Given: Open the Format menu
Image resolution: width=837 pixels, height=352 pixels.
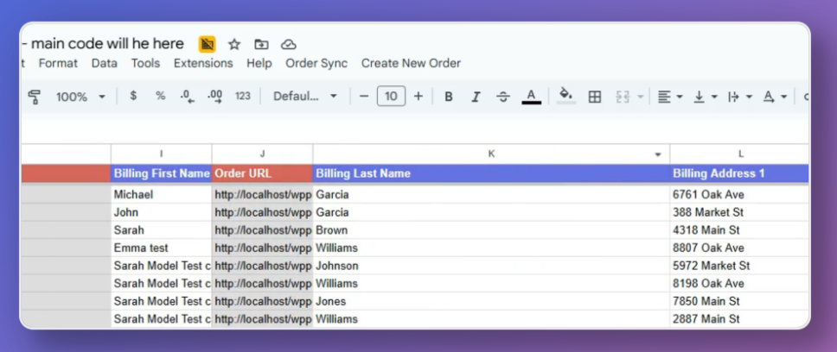Looking at the screenshot, I should (58, 63).
